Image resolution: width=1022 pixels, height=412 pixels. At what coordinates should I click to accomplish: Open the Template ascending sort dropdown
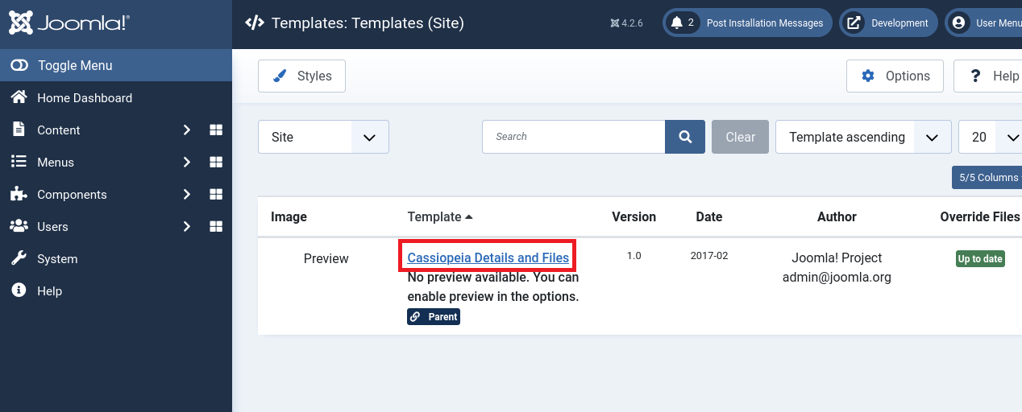coord(862,137)
